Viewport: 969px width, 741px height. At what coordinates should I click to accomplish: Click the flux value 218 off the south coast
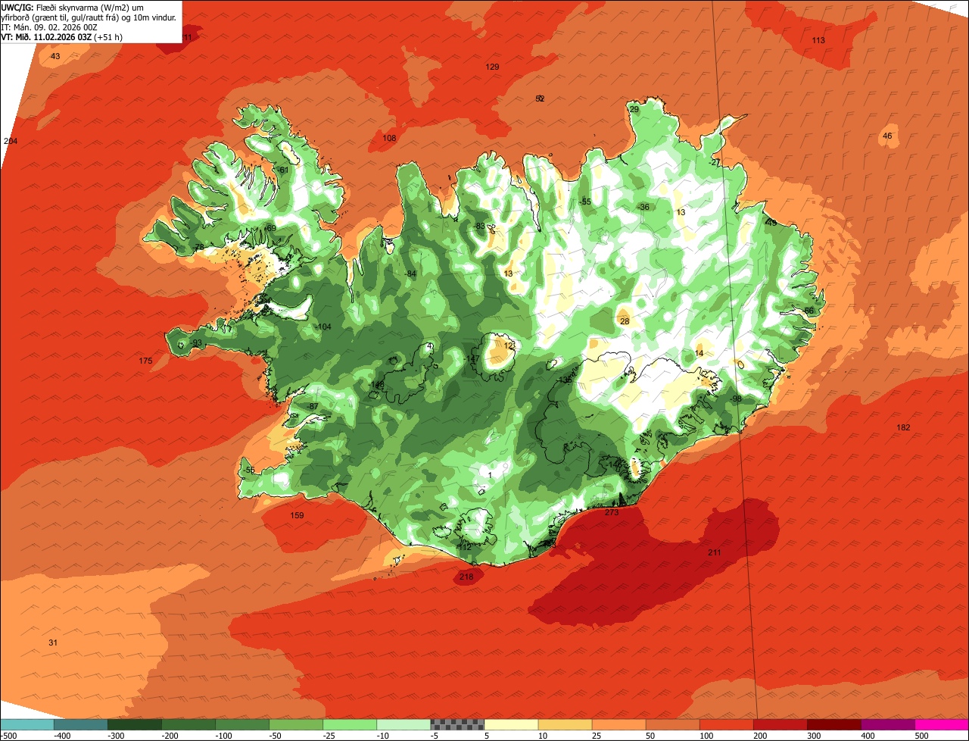(466, 577)
